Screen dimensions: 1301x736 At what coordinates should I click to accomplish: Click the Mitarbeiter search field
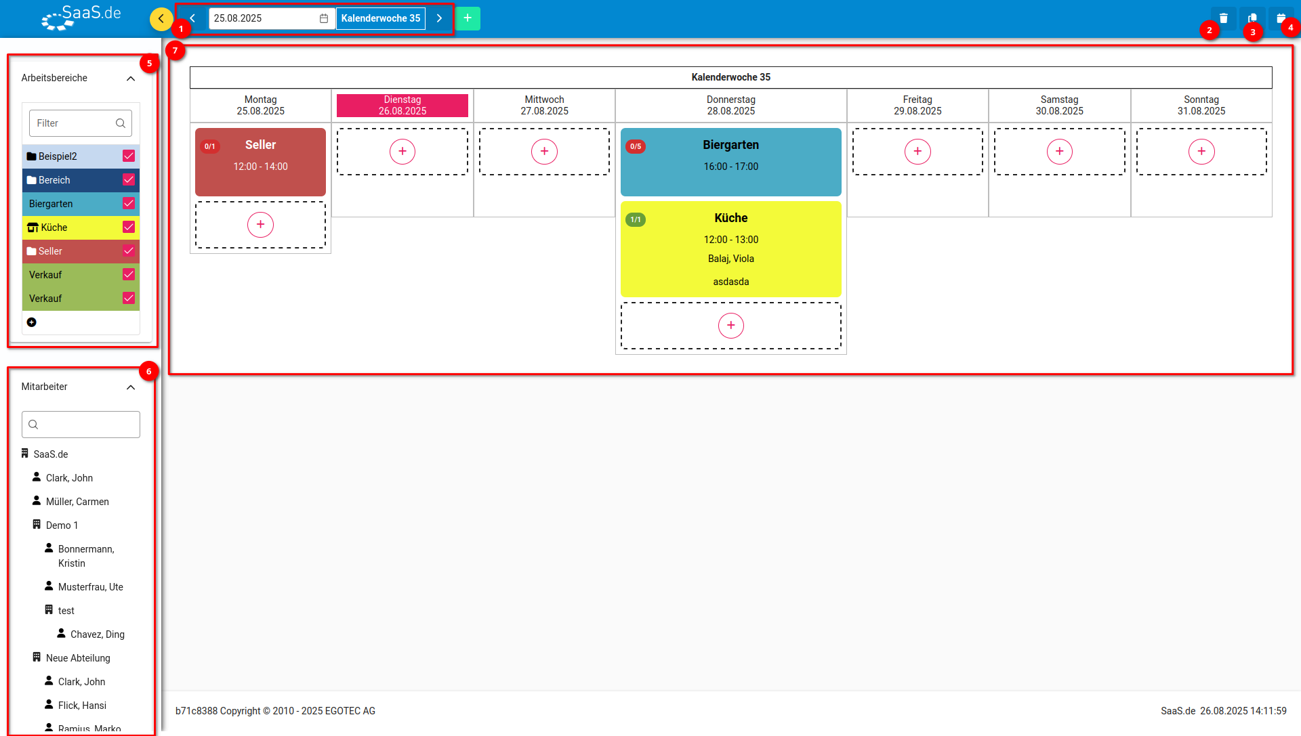click(81, 425)
